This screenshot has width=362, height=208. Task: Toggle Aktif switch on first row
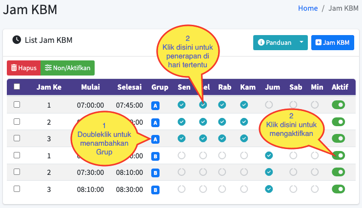point(339,105)
